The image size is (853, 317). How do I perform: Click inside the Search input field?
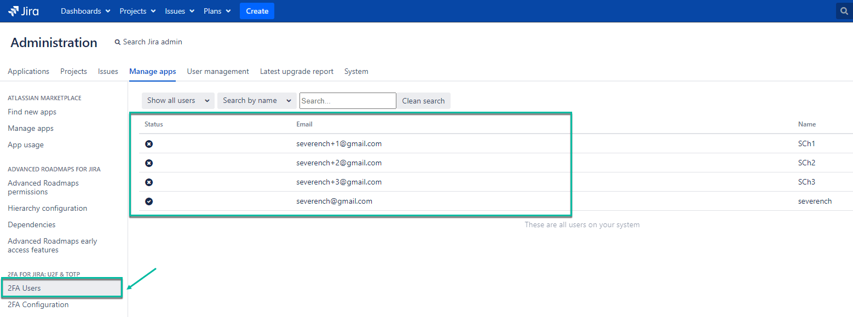point(347,101)
